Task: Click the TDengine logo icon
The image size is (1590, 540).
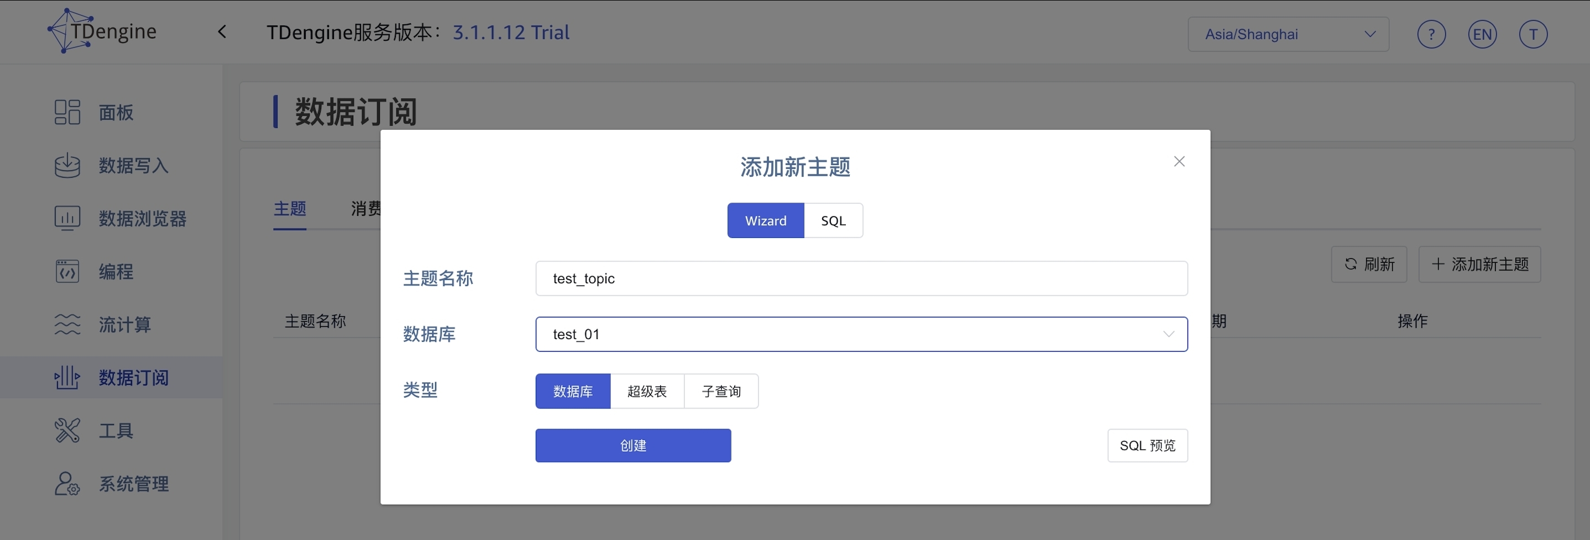Action: tap(68, 31)
